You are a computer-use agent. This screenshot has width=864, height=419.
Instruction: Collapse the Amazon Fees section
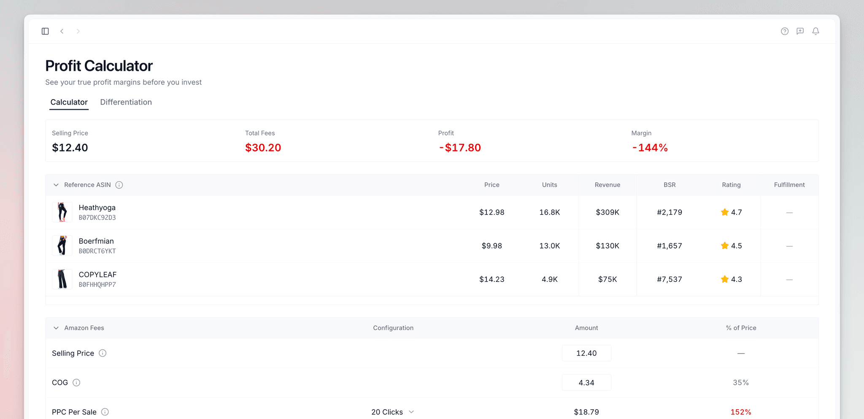[56, 328]
